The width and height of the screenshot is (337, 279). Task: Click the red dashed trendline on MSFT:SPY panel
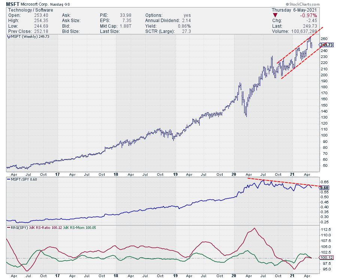[x=284, y=182]
